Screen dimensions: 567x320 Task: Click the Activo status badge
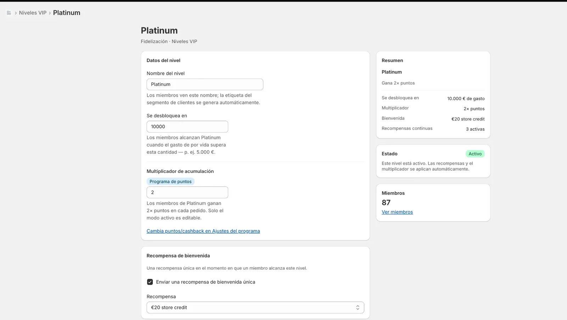(475, 154)
